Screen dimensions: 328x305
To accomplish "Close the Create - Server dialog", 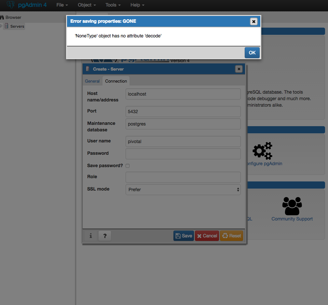I will [x=239, y=69].
